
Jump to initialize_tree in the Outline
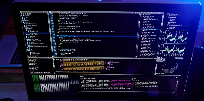(149, 26)
